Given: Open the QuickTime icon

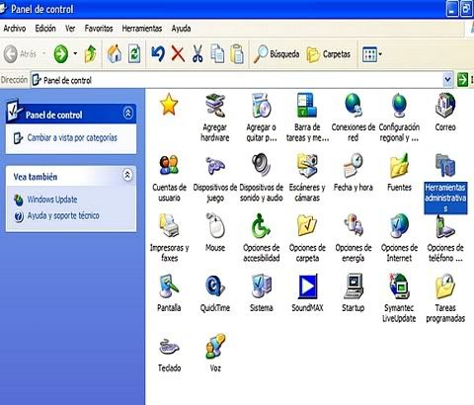Looking at the screenshot, I should [x=215, y=285].
